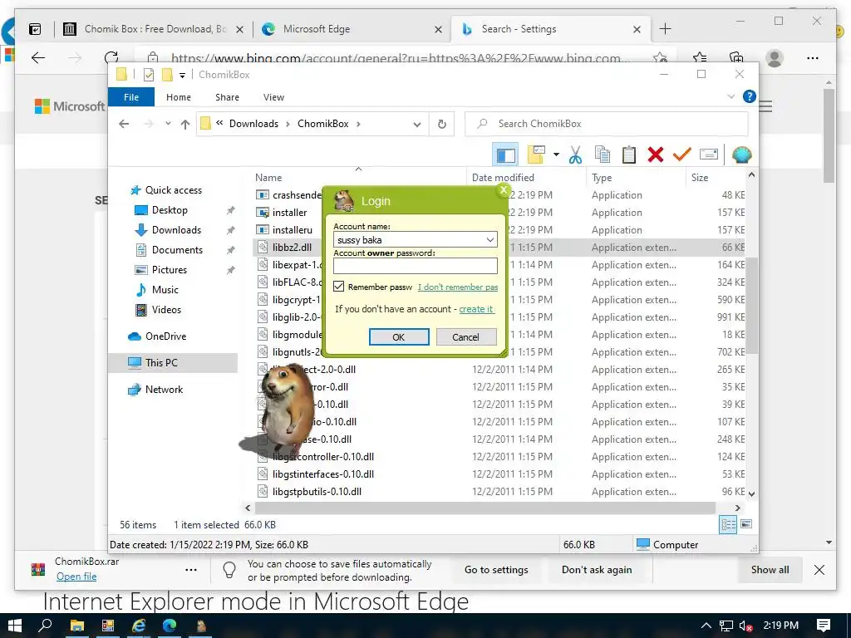Toggle the navigation pane icon in toolbar
The height and width of the screenshot is (638, 851).
point(505,155)
